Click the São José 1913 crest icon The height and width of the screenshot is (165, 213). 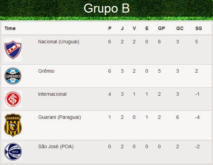click(13, 152)
